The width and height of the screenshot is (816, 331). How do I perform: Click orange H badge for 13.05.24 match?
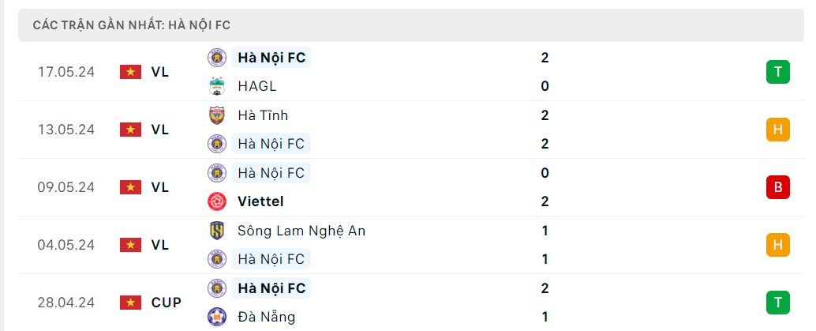click(x=777, y=130)
